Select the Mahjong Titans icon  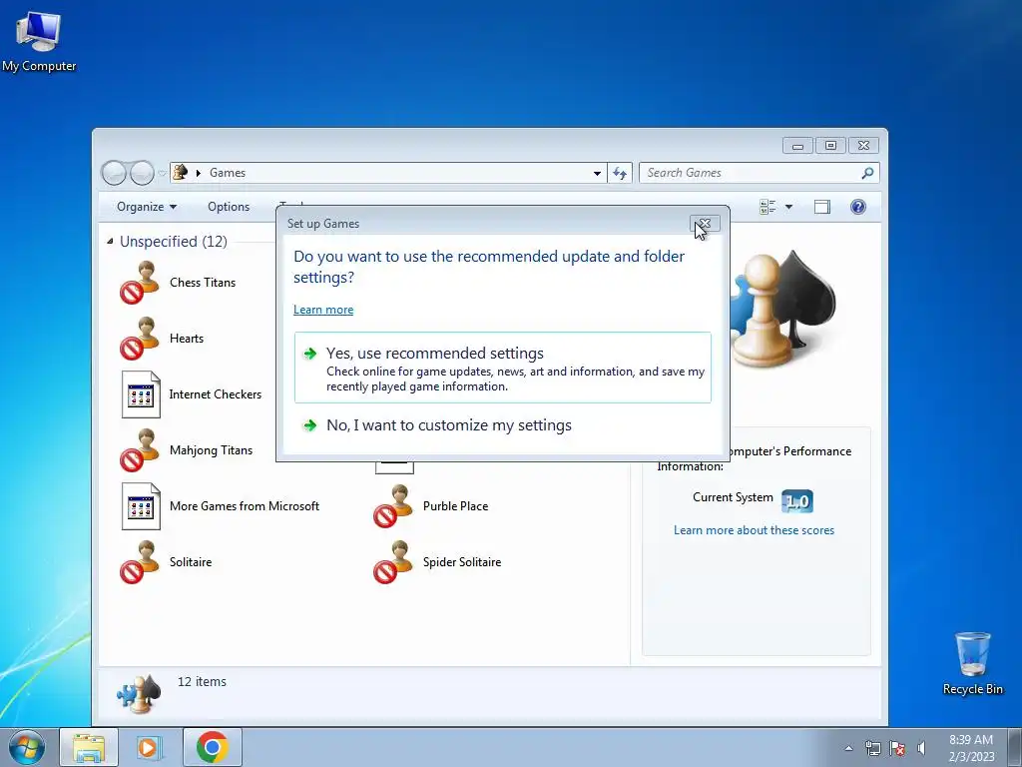pos(140,450)
